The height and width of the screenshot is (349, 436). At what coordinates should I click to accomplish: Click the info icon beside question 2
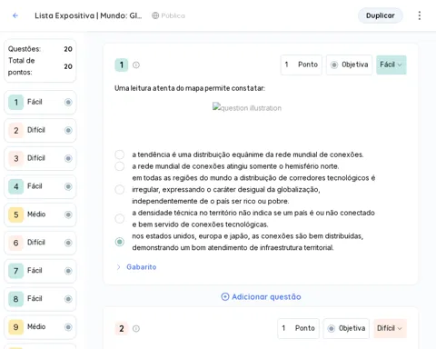pyautogui.click(x=136, y=328)
